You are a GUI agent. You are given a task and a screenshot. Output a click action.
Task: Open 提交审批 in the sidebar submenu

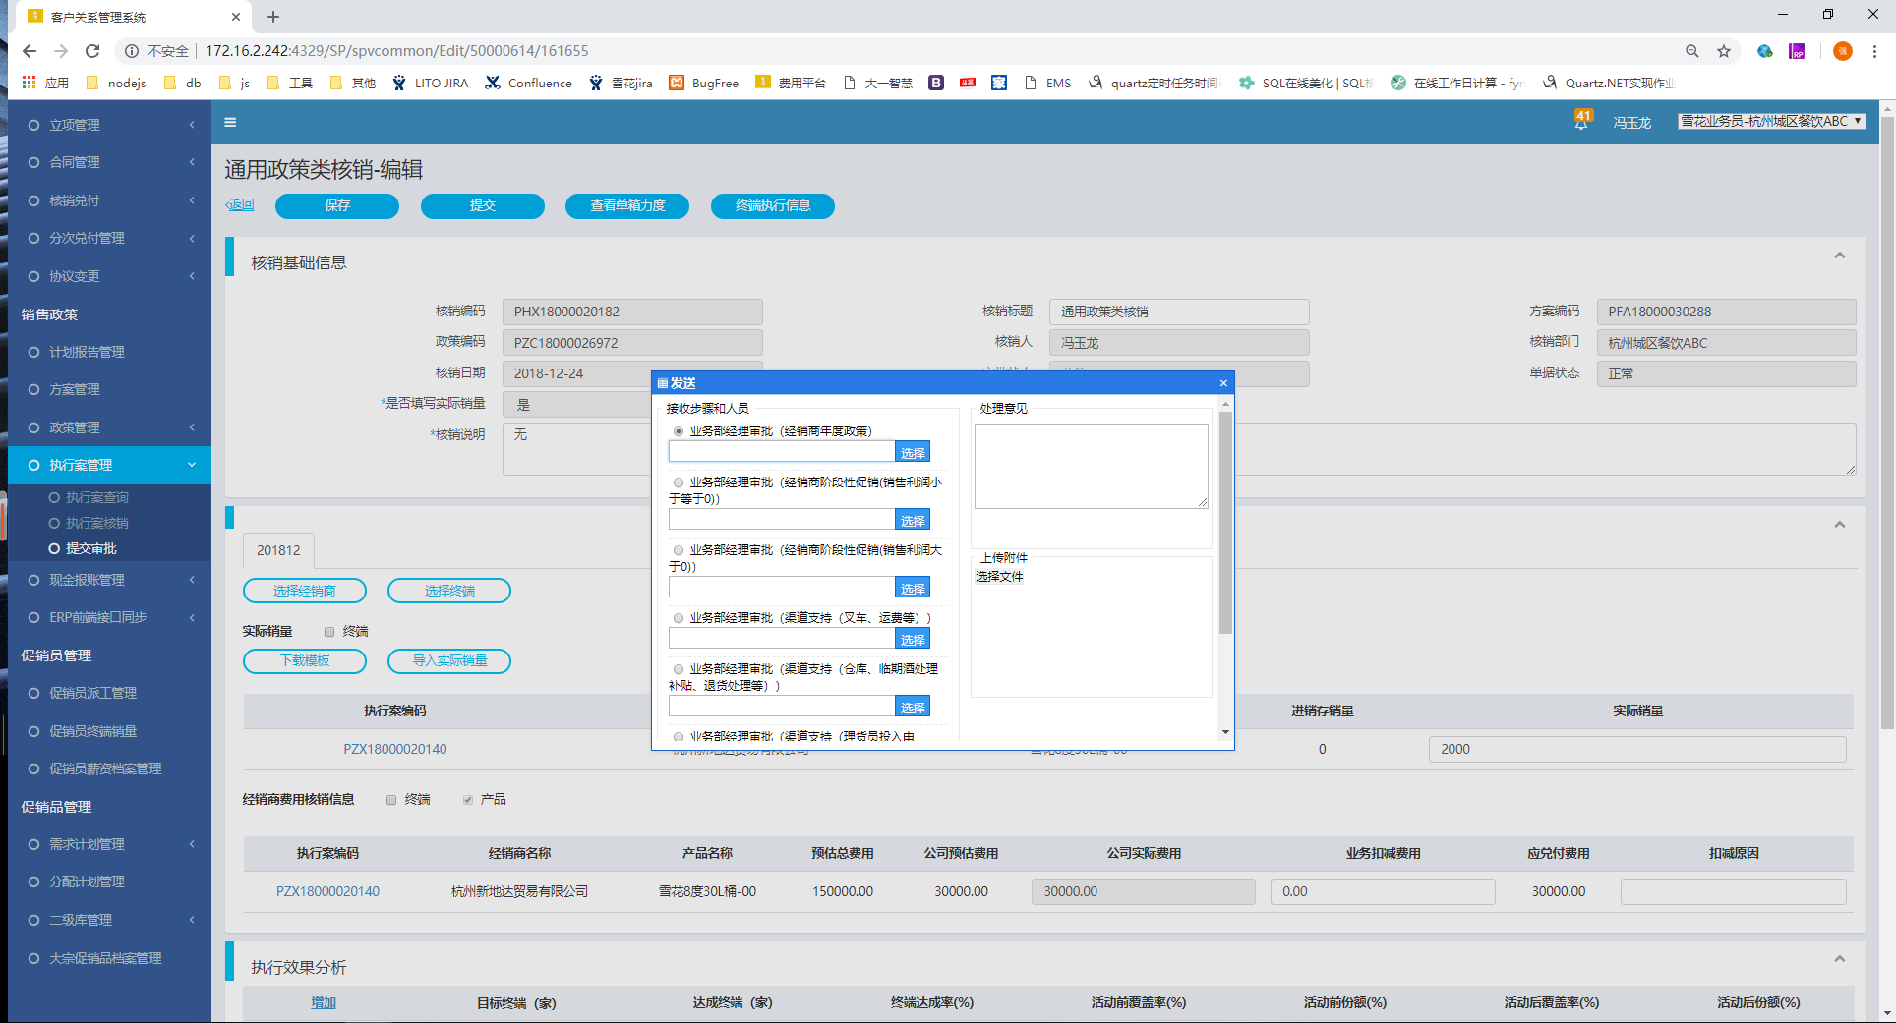point(90,548)
